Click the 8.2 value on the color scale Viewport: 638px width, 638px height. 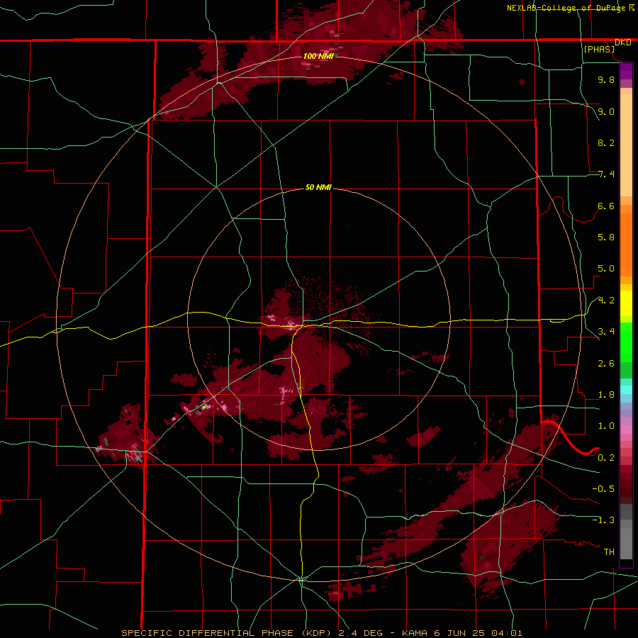click(x=606, y=142)
